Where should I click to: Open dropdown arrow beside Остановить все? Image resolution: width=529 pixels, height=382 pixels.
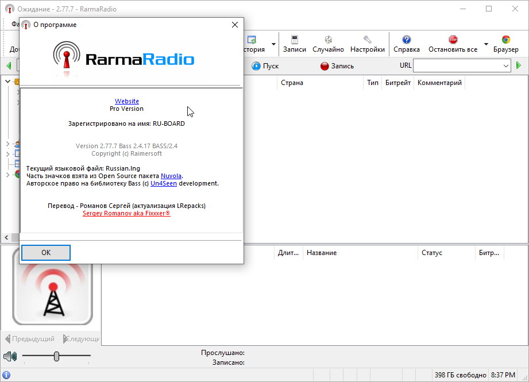[486, 44]
